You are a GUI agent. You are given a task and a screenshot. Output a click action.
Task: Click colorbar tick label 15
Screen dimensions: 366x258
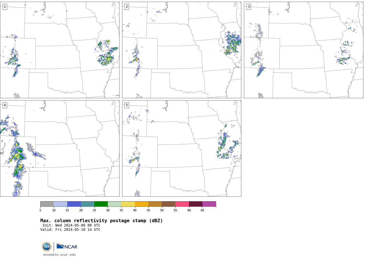click(x=67, y=210)
